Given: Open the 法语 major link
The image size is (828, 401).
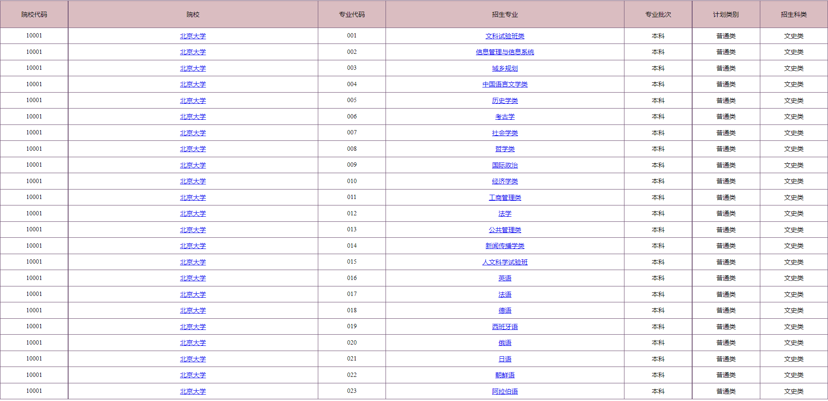Looking at the screenshot, I should [505, 295].
